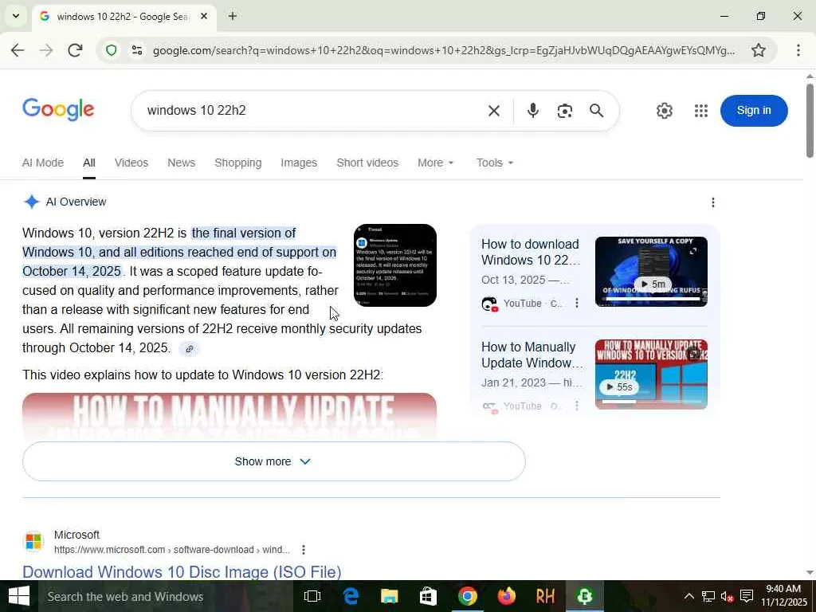Open AI Overview options three-dot menu
This screenshot has width=816, height=612.
pos(713,202)
